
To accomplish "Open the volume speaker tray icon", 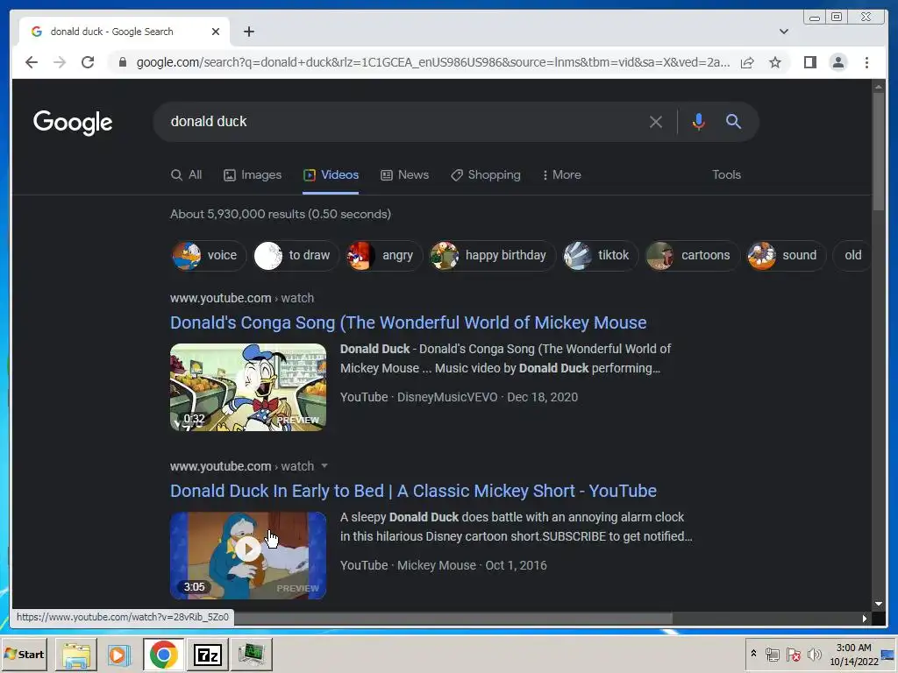I will pos(814,654).
